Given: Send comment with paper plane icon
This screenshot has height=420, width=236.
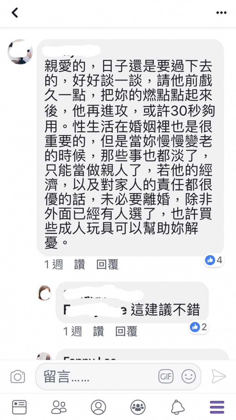Looking at the screenshot, I should click(x=219, y=376).
